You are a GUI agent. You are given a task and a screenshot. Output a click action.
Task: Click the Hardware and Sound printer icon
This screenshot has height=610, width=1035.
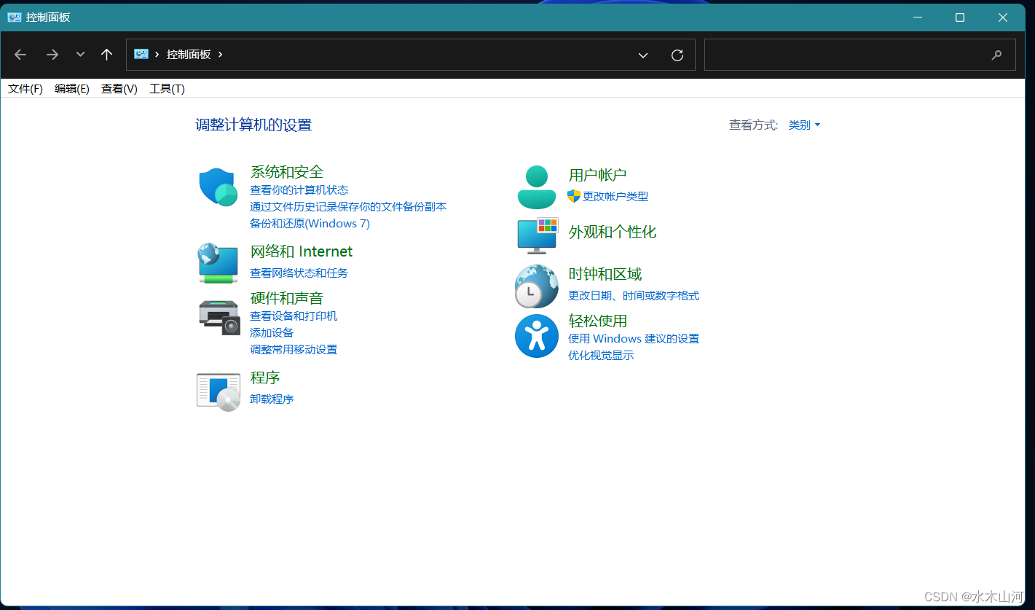click(x=219, y=318)
